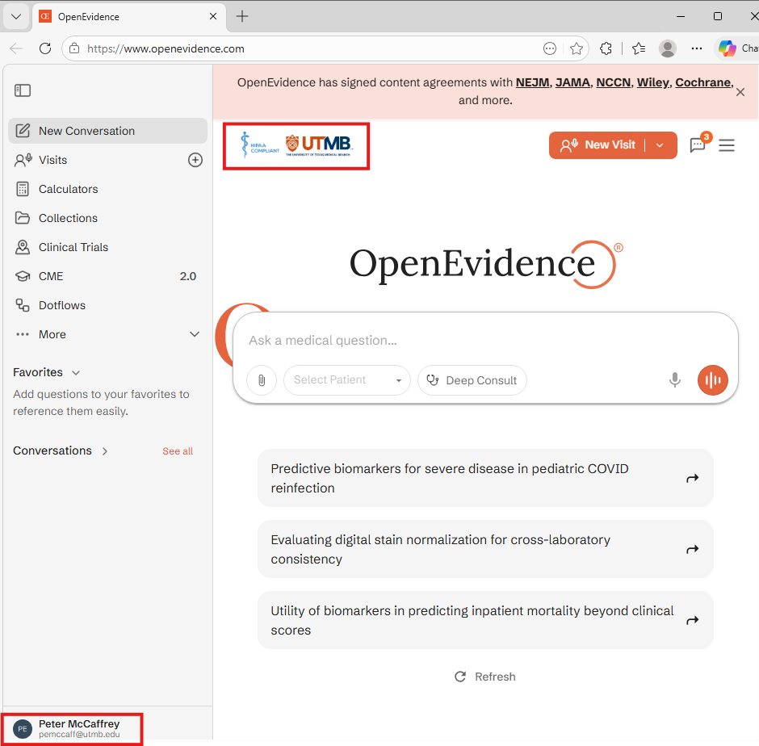
Task: Click the UTMB HIPAA compliant logo
Action: point(296,145)
